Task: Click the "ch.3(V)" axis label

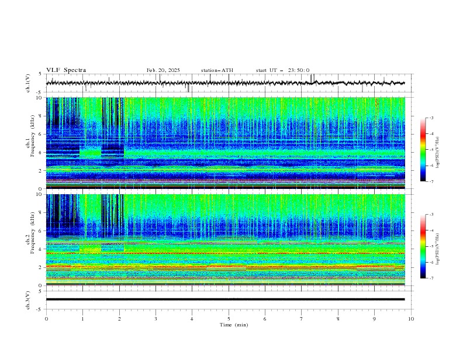Action: click(28, 300)
